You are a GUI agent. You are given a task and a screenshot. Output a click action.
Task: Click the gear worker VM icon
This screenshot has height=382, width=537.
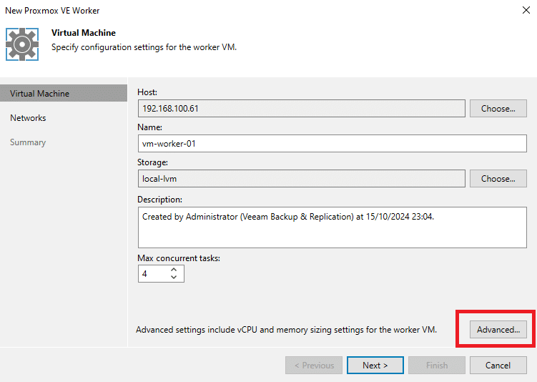(22, 44)
